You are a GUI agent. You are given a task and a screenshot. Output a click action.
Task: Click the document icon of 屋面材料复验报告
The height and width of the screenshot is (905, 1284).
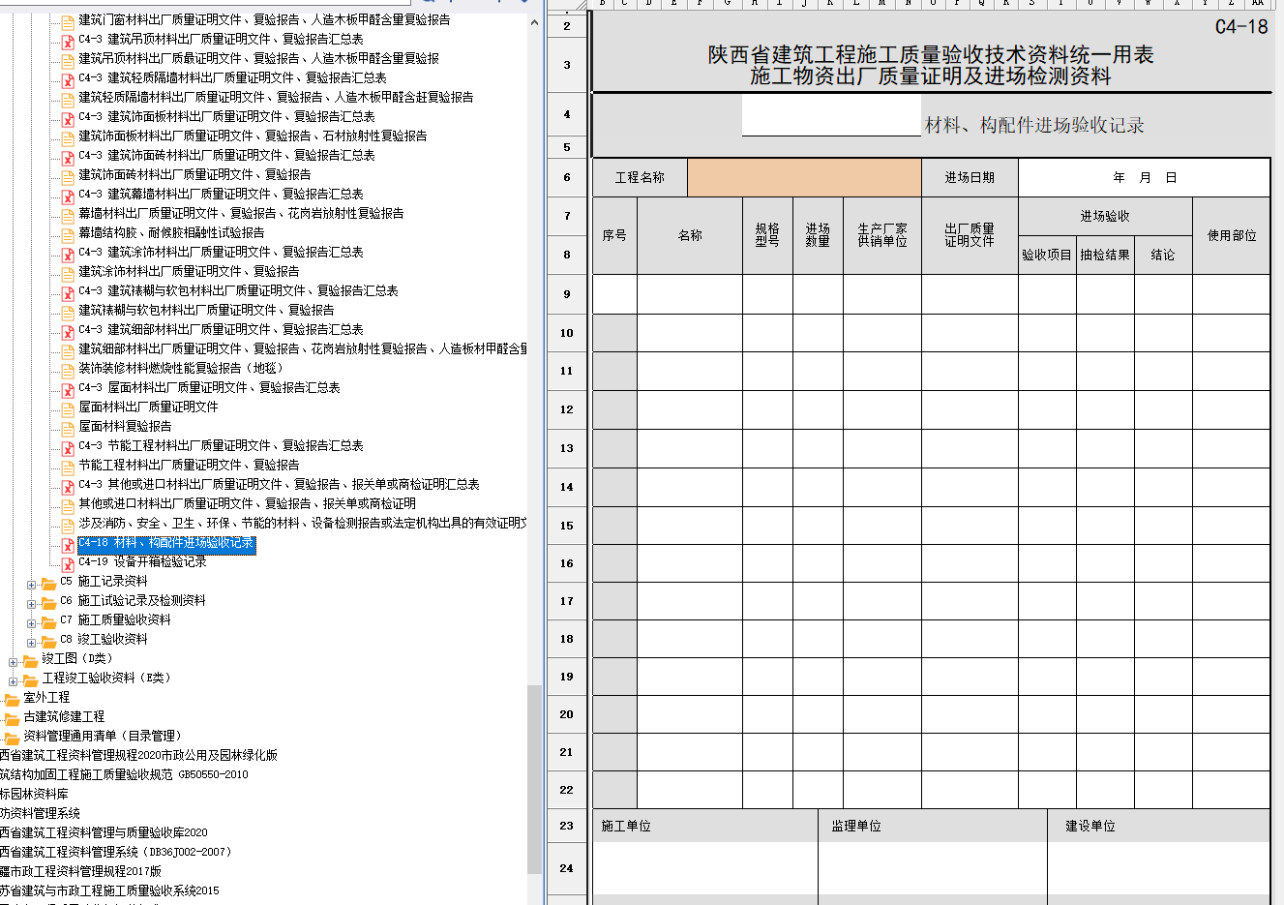coord(68,428)
